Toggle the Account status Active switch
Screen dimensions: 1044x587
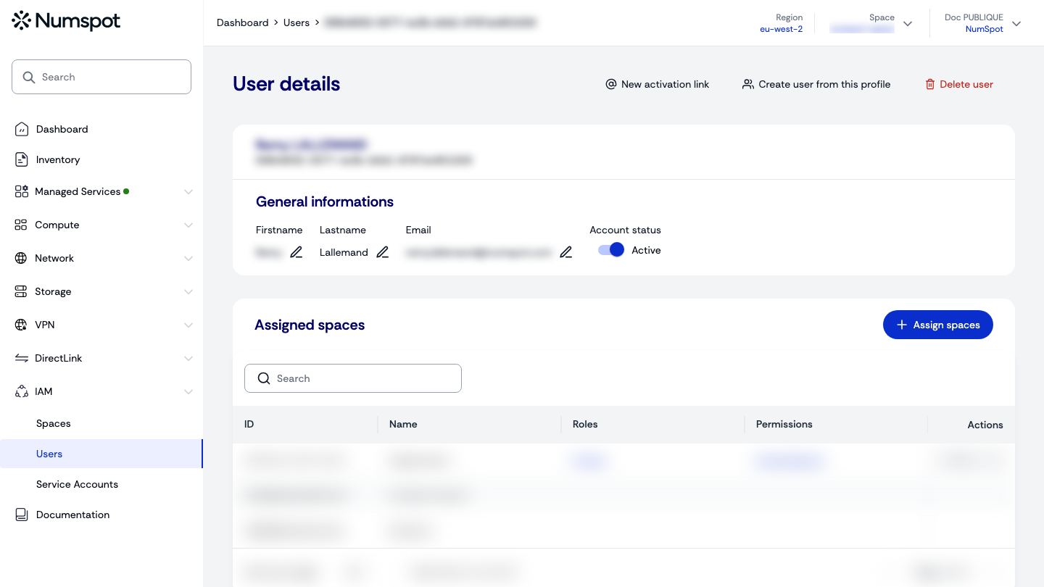(x=611, y=250)
